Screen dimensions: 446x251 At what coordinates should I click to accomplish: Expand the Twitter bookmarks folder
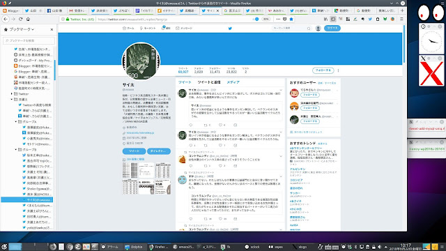[12, 93]
